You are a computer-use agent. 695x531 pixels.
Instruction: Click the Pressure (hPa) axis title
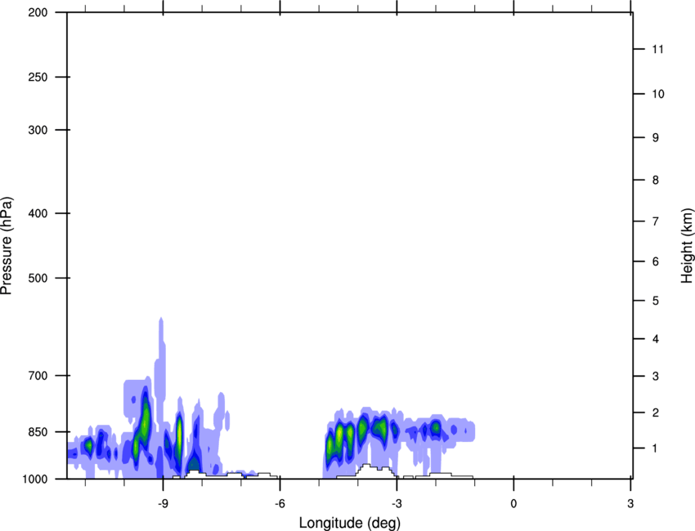click(x=7, y=246)
